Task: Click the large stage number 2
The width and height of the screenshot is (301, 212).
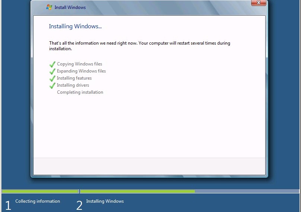Action: coord(79,205)
